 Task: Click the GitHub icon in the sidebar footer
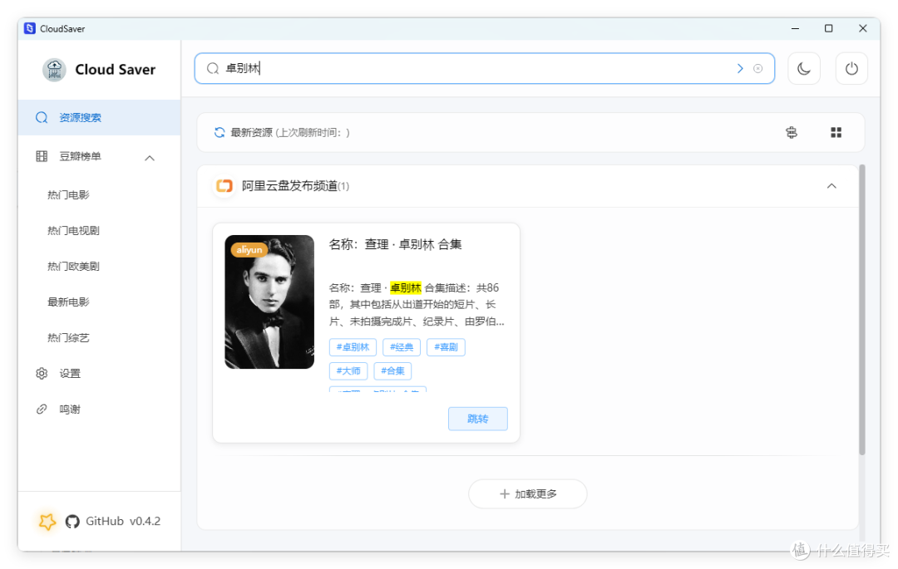tap(75, 521)
